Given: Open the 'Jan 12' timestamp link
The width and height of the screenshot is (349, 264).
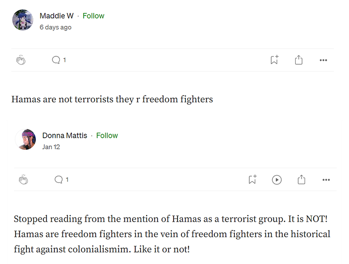Looking at the screenshot, I should click(x=51, y=147).
